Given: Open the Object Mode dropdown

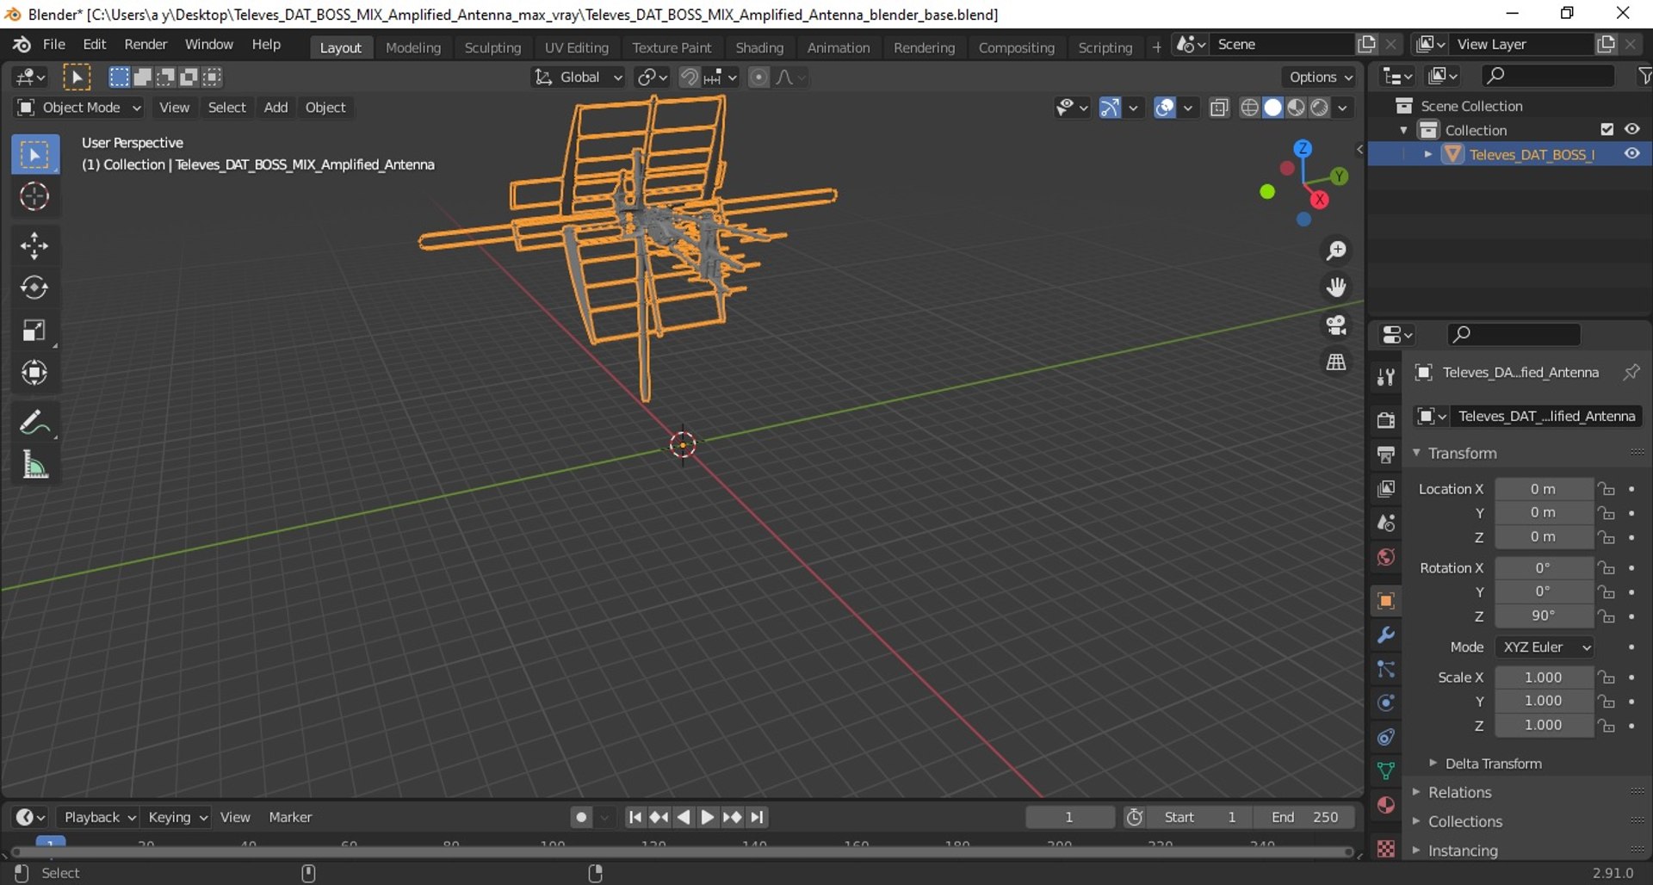Looking at the screenshot, I should click(79, 108).
